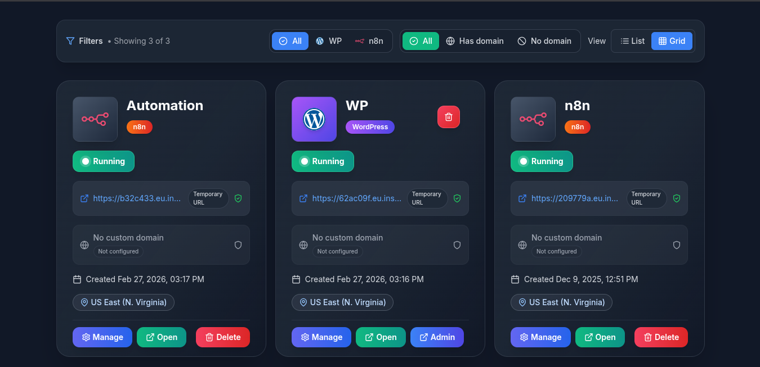Click green shield icon on n8n URL row

[x=677, y=198]
